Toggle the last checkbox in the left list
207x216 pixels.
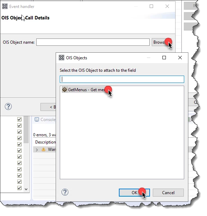click(19, 188)
